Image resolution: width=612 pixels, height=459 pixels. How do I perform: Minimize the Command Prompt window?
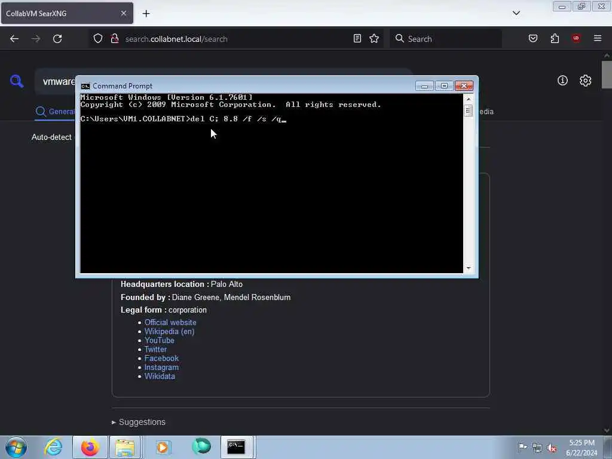(x=424, y=86)
